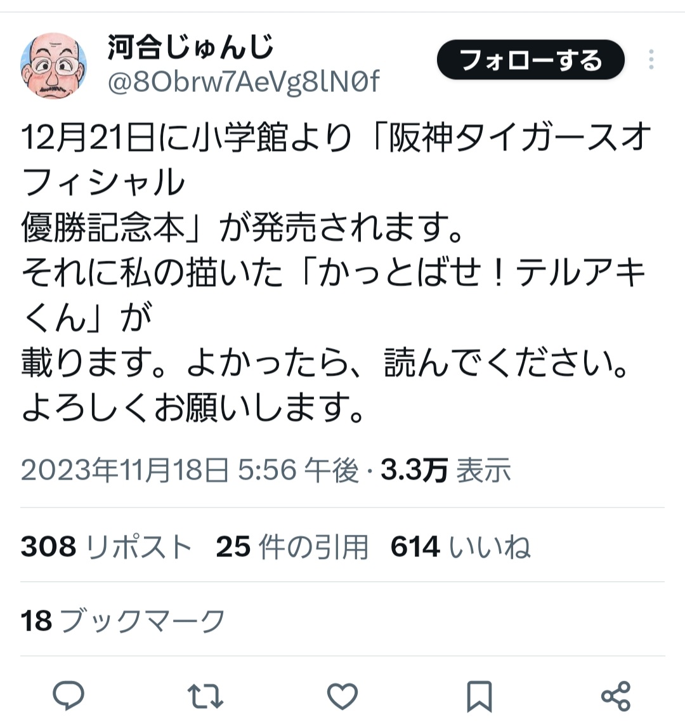
Task: Open the reply comment icon
Action: click(68, 695)
